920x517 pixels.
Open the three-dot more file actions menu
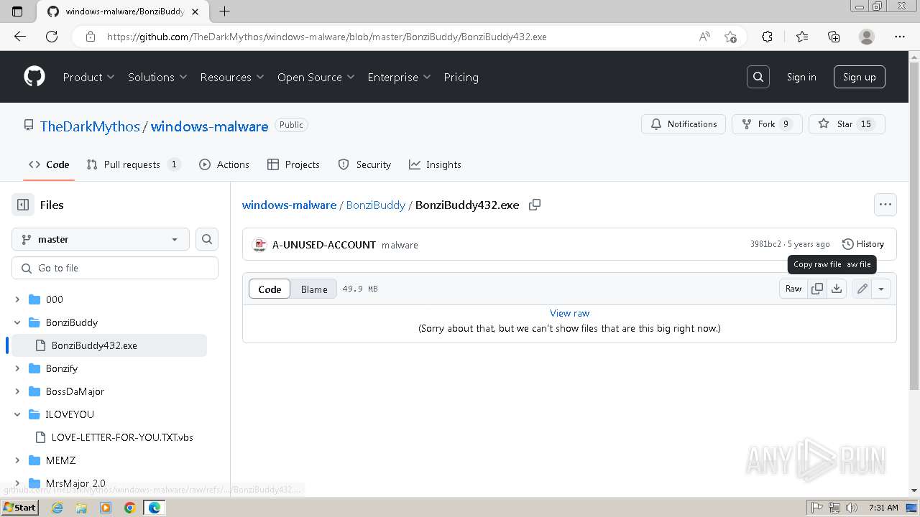[885, 205]
